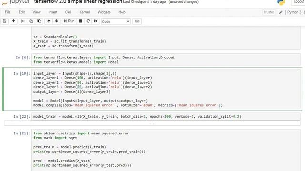The image size is (305, 171).
Task: Cut selected cells with scissors icon
Action: click(x=23, y=21)
